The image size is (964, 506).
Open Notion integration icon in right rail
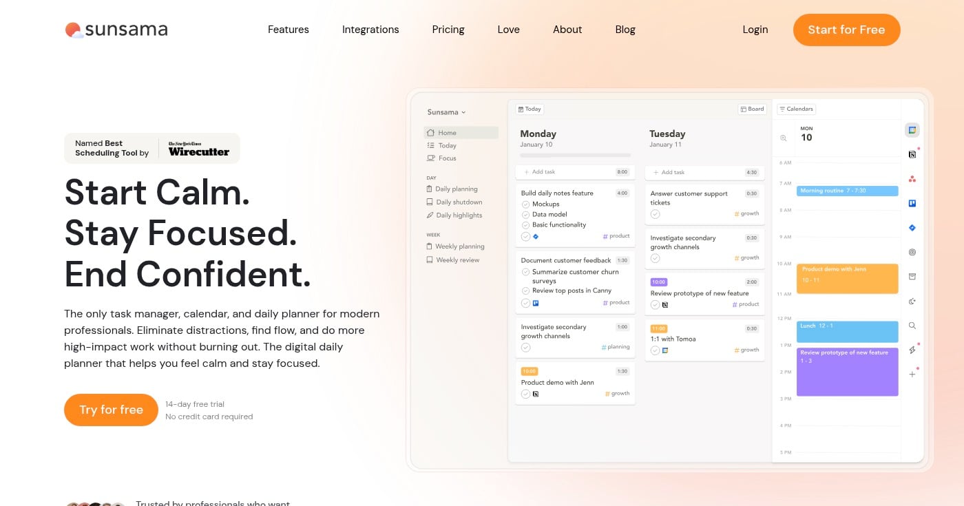912,155
